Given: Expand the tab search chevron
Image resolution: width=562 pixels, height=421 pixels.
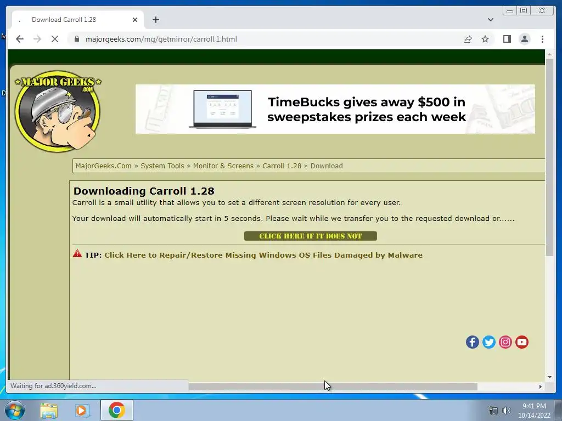Looking at the screenshot, I should (490, 20).
